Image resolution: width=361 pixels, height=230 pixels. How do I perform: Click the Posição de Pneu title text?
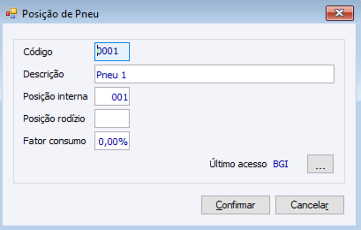[x=60, y=14]
